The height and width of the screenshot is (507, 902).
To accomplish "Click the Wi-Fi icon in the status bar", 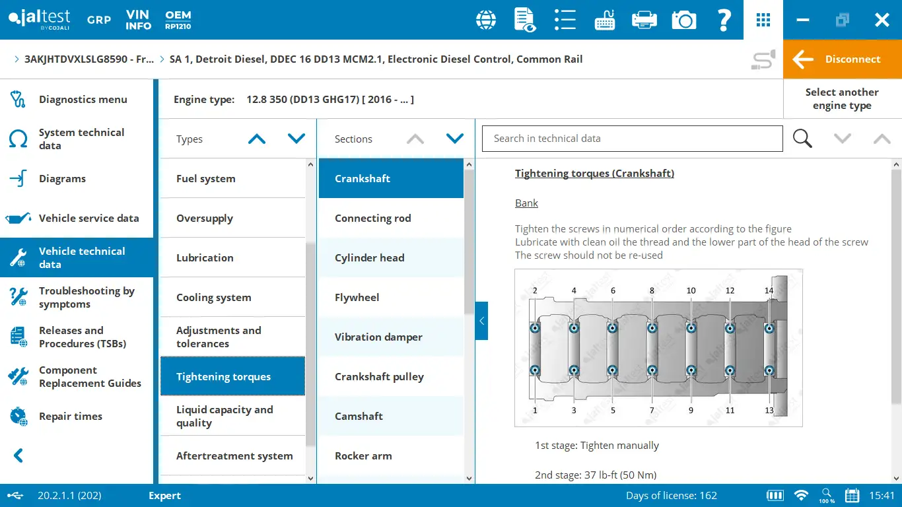I will click(800, 495).
